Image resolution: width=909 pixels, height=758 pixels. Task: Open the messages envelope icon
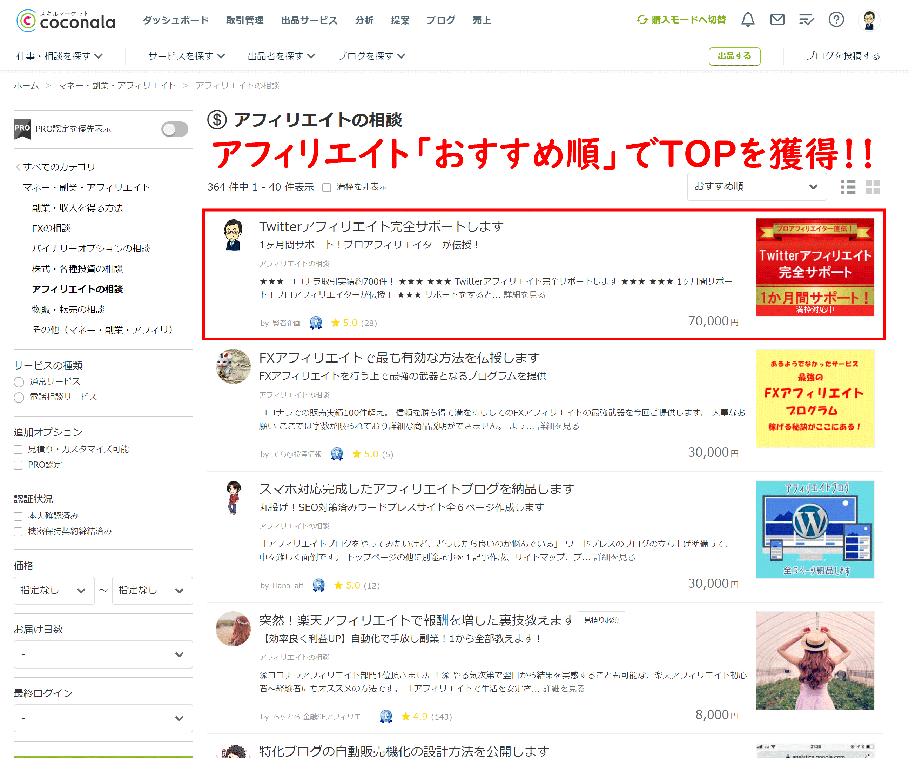(777, 20)
